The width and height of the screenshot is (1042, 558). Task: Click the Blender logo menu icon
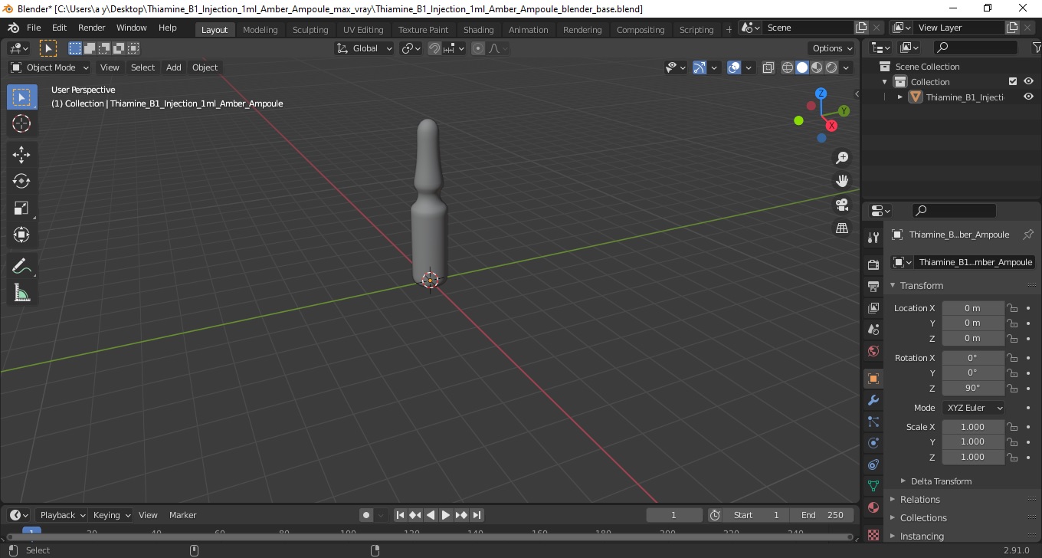click(x=13, y=28)
